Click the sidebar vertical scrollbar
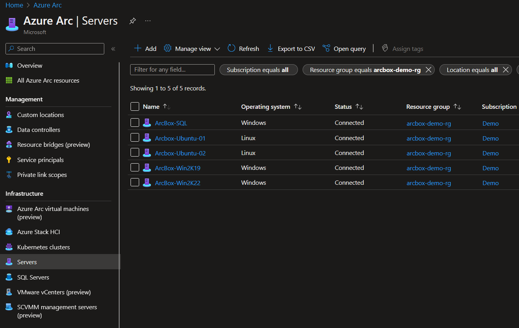Viewport: 519px width, 328px height. [119, 195]
